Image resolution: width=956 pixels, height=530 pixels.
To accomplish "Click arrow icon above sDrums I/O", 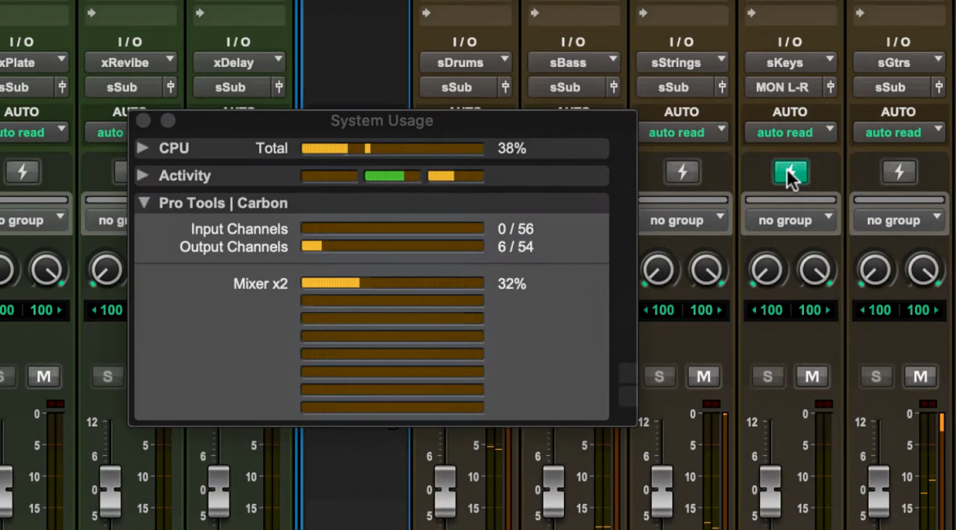I will coord(427,13).
